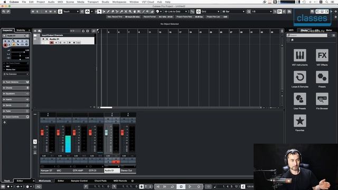Toggle Record Enable on Audio 01 track
The image size is (338, 190).
point(52,43)
